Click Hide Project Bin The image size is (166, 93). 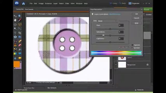21,90
